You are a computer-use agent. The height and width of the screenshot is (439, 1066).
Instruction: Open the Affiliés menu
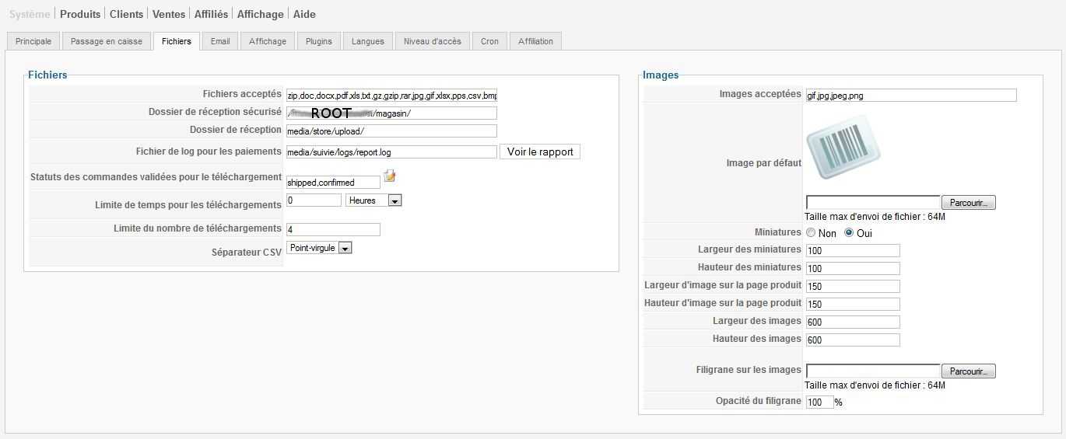(x=212, y=14)
